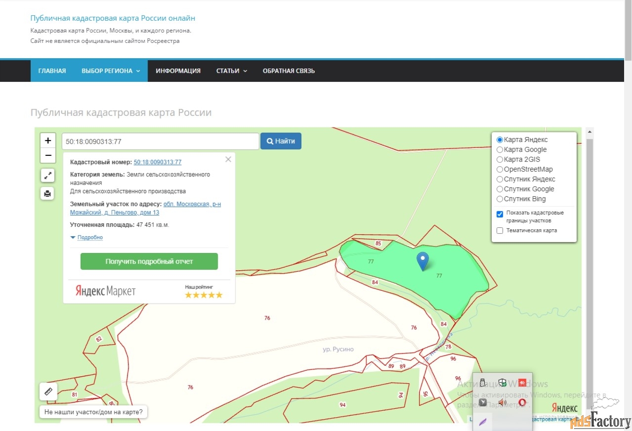
Task: Enable Тематическая карта checkbox
Action: click(x=500, y=230)
